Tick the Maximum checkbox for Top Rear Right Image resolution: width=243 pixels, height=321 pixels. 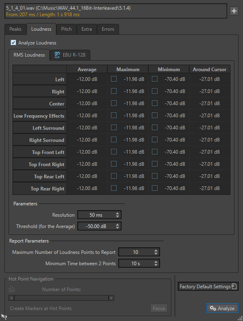click(x=114, y=188)
